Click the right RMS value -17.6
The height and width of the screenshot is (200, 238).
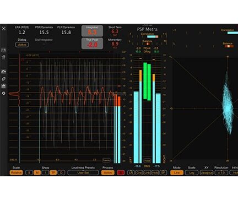pos(156,166)
